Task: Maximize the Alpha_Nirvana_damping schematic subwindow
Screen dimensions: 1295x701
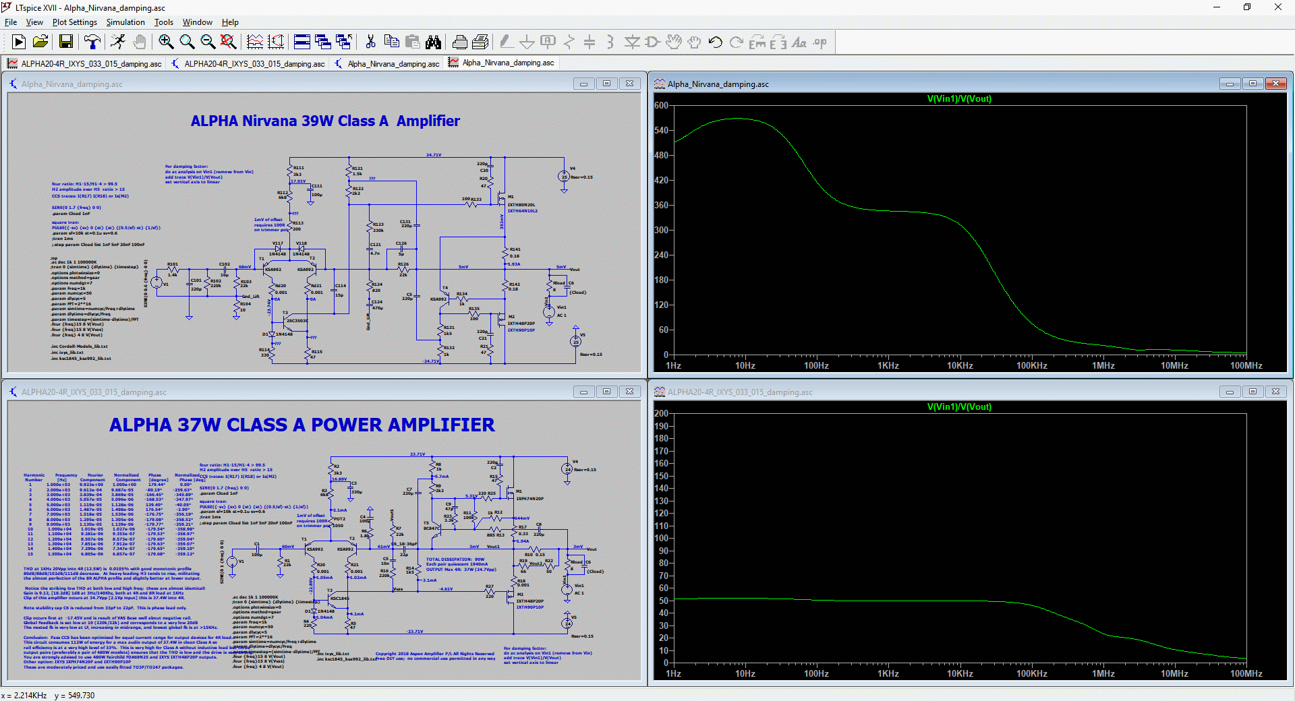Action: click(606, 84)
